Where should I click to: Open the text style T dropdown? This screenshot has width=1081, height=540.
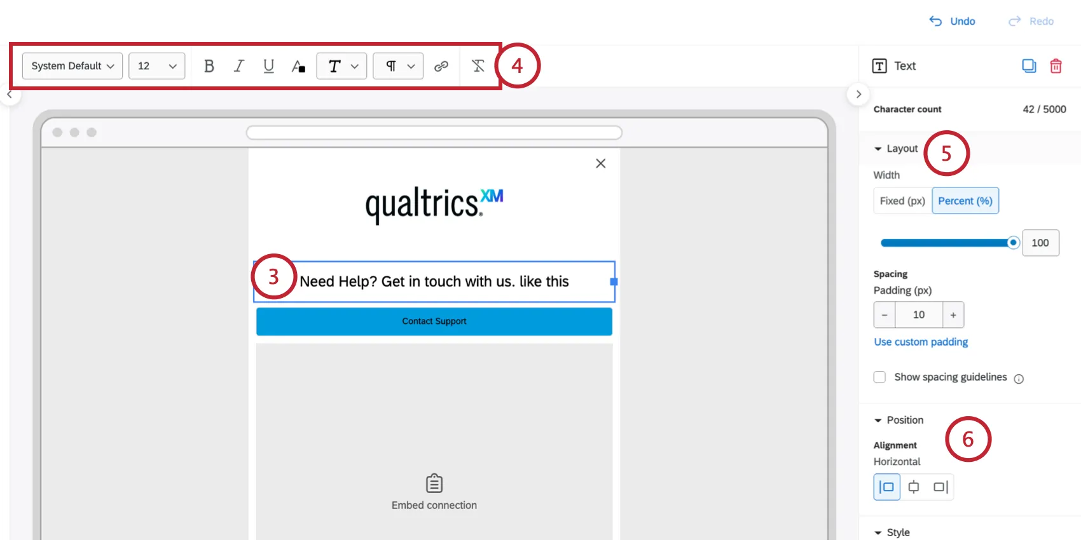click(341, 66)
